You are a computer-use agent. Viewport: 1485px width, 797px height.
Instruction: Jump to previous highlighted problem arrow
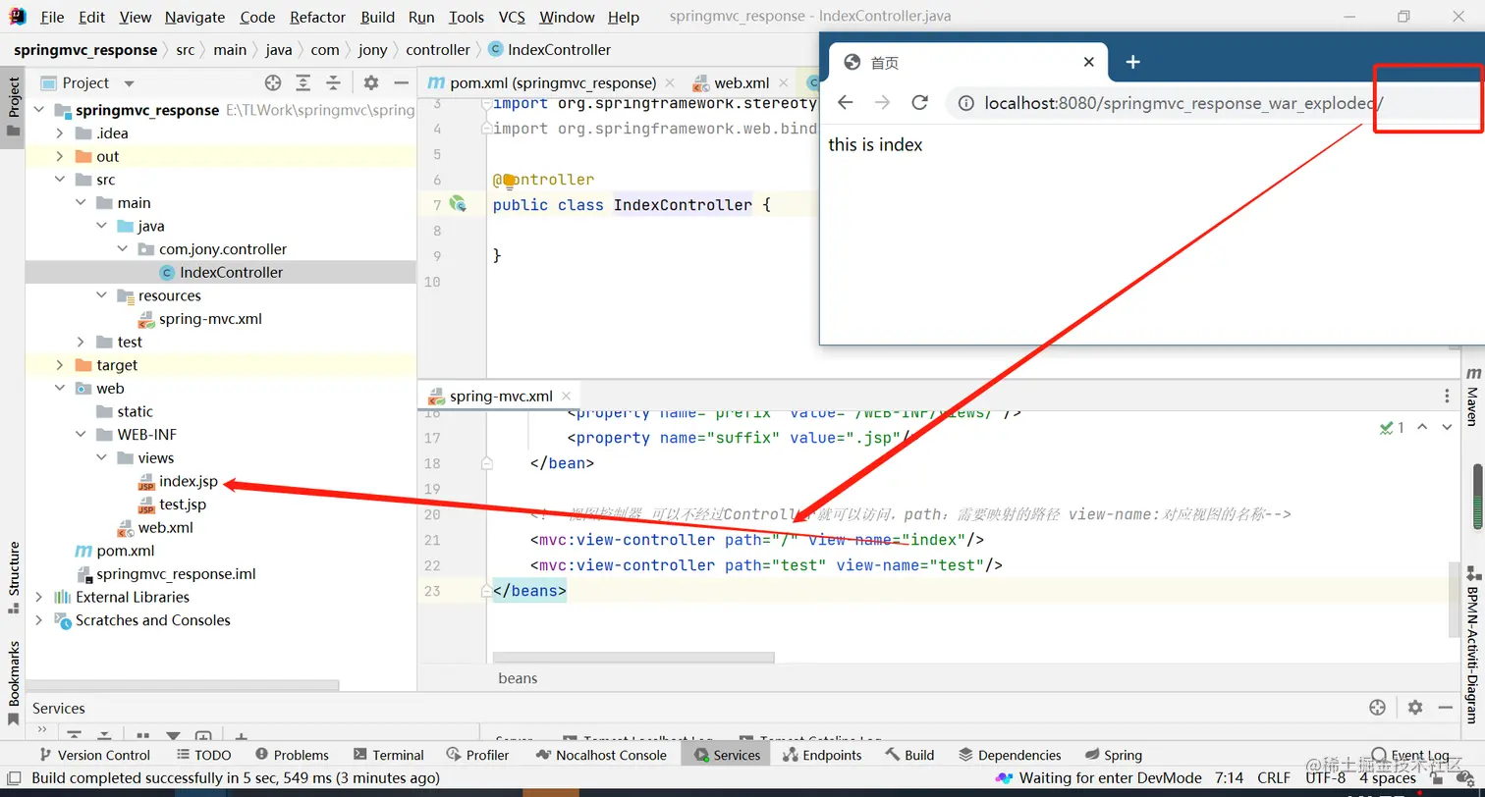tap(1422, 428)
